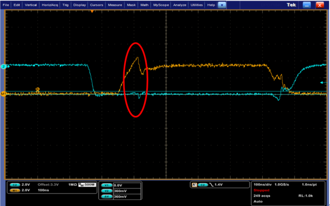Image resolution: width=330 pixels, height=206 pixels.
Task: Select the channel 2 waveform handle on left edge
Action: [2, 66]
